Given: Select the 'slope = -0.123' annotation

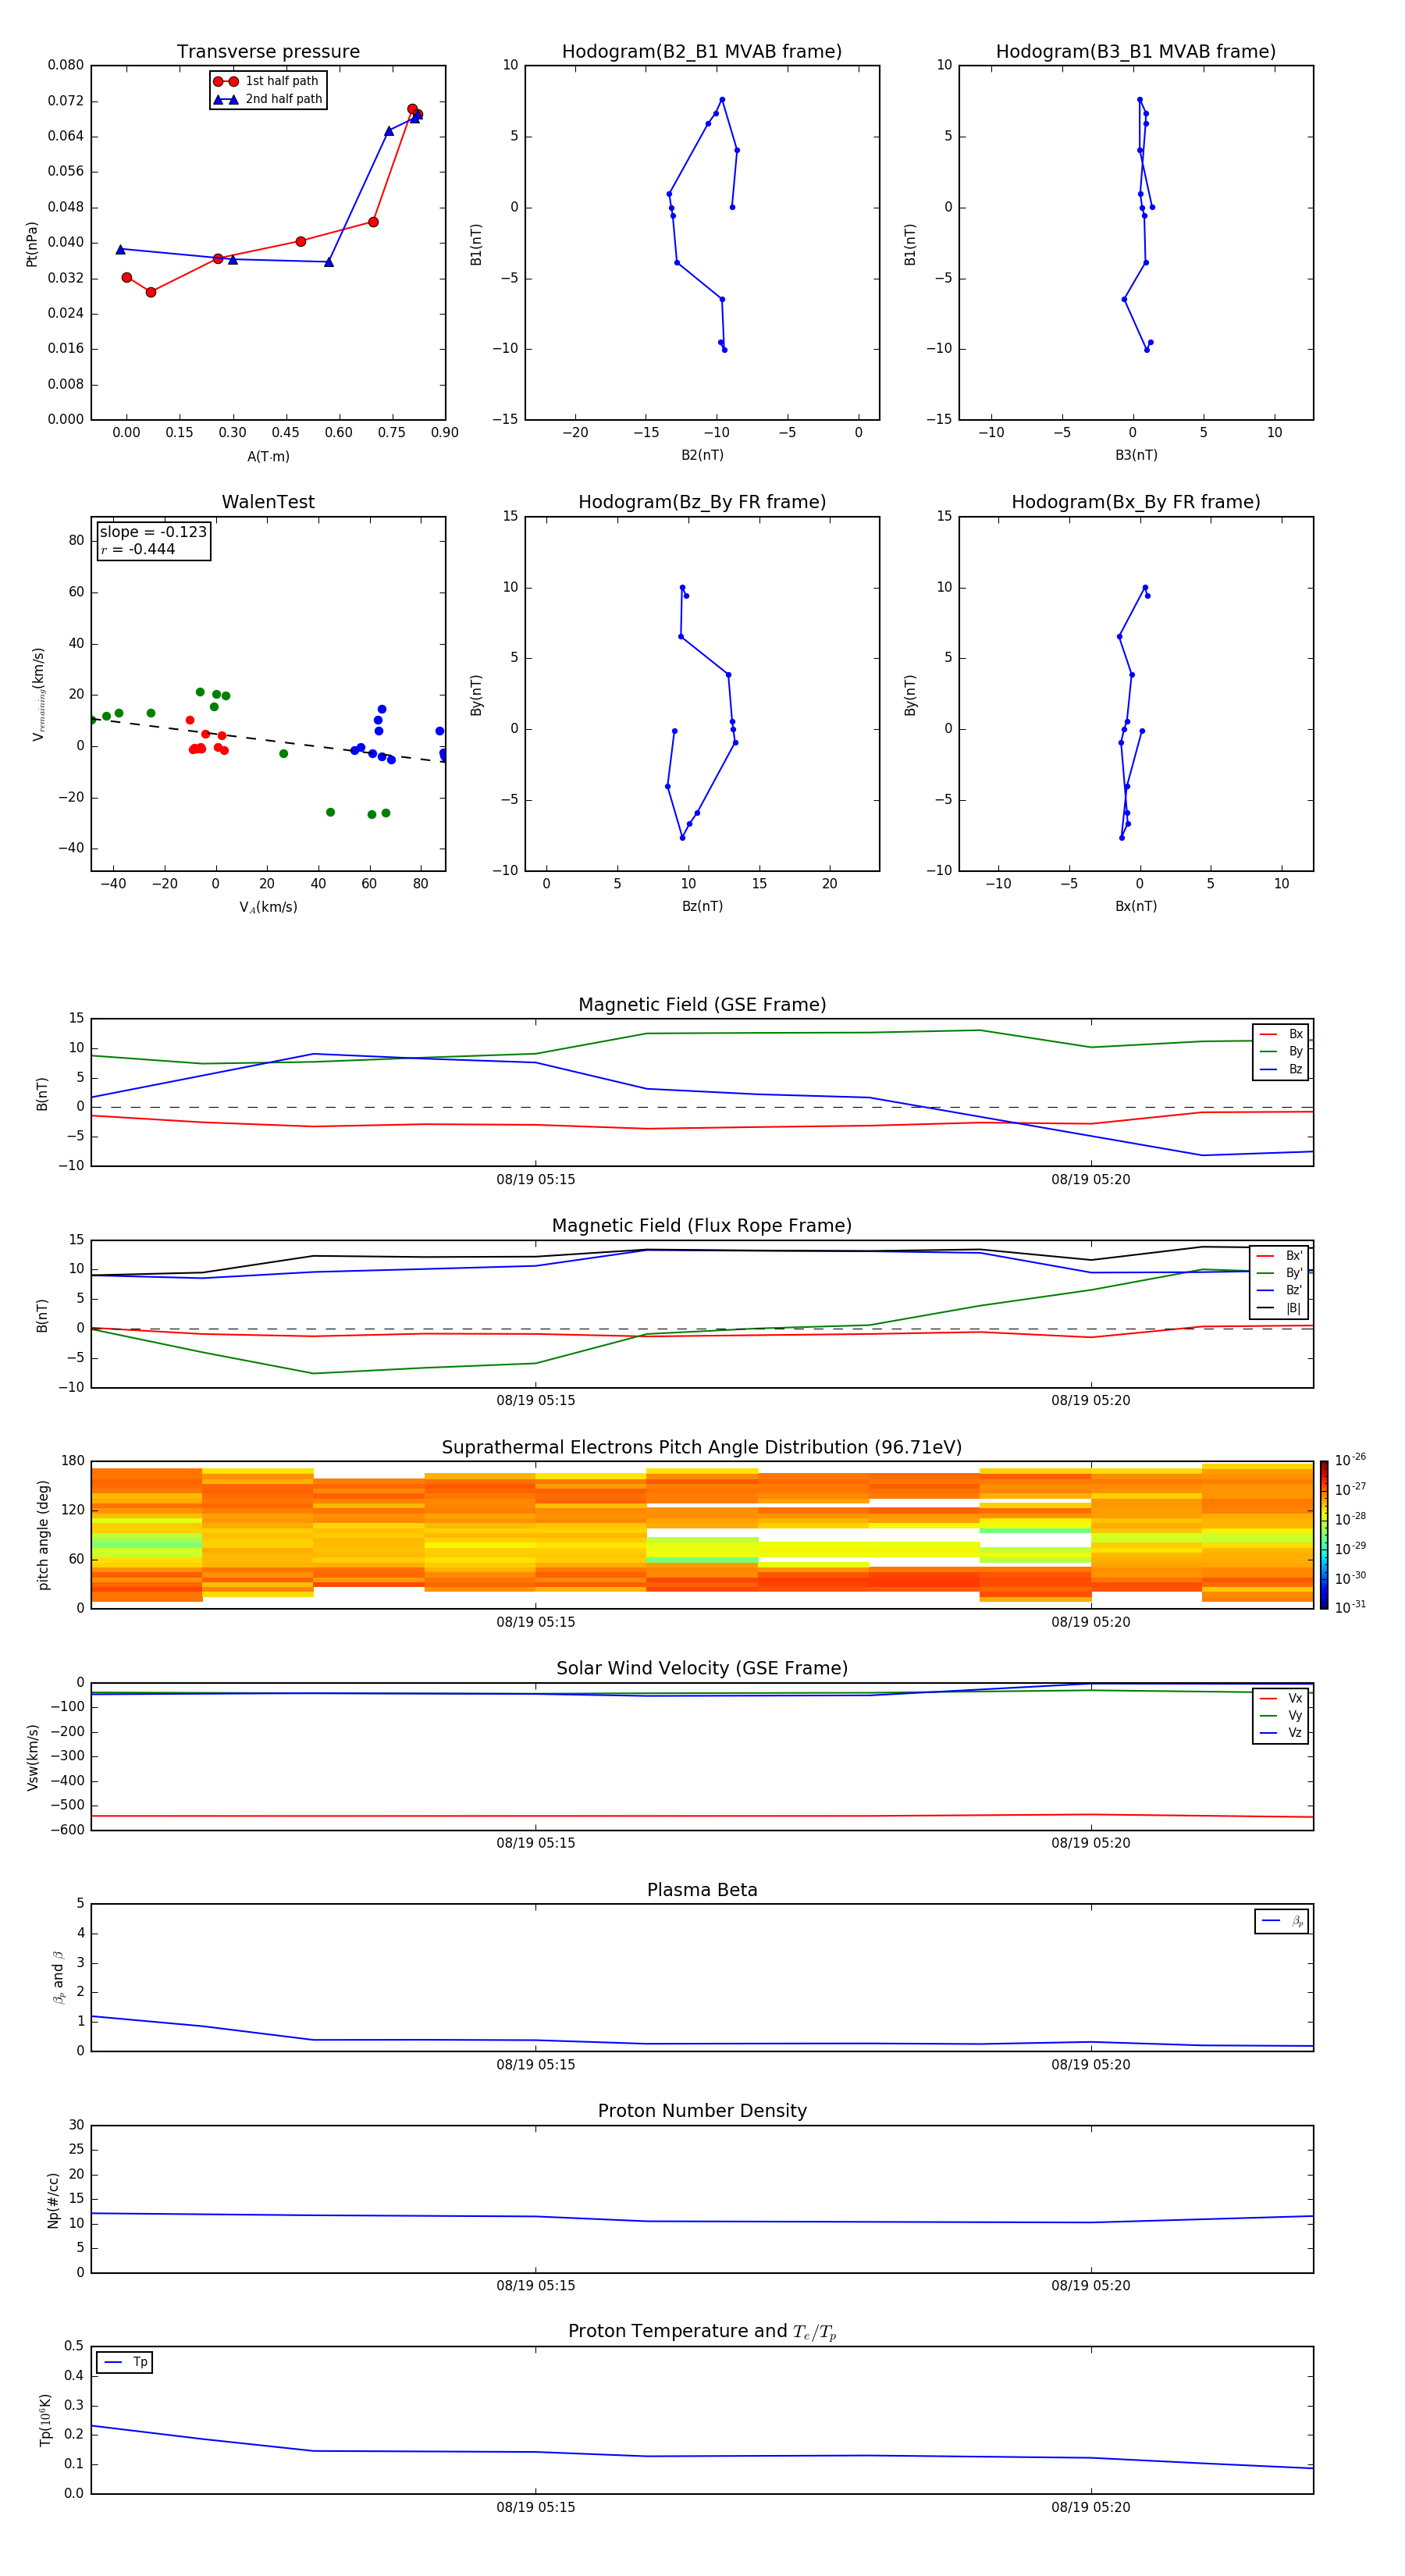Looking at the screenshot, I should (x=153, y=532).
